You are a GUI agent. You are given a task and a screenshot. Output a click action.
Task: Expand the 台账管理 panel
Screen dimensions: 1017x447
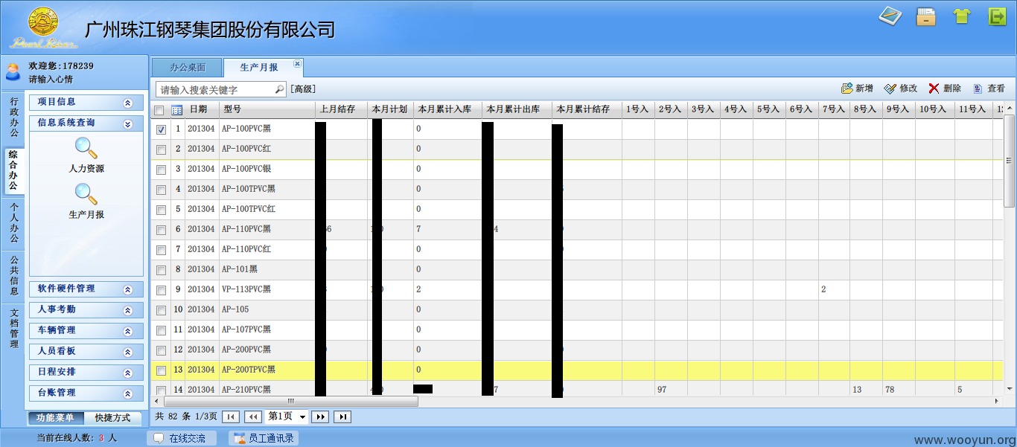(x=128, y=393)
